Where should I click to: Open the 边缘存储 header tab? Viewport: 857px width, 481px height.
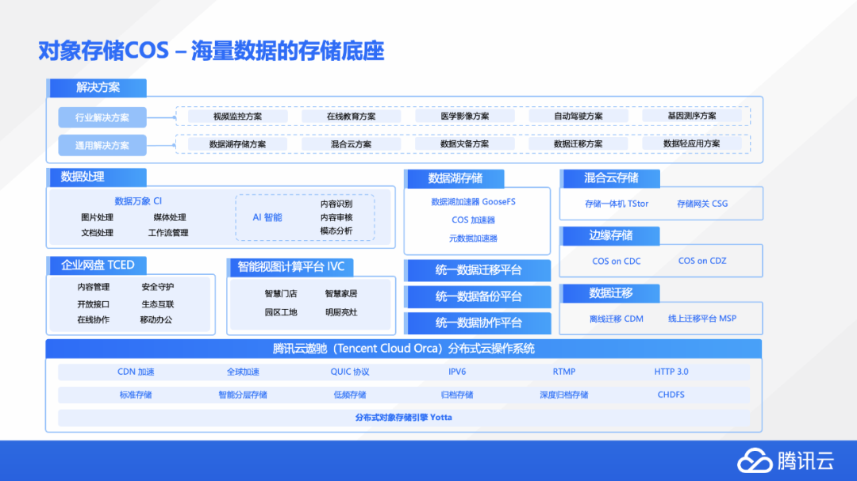(x=610, y=235)
